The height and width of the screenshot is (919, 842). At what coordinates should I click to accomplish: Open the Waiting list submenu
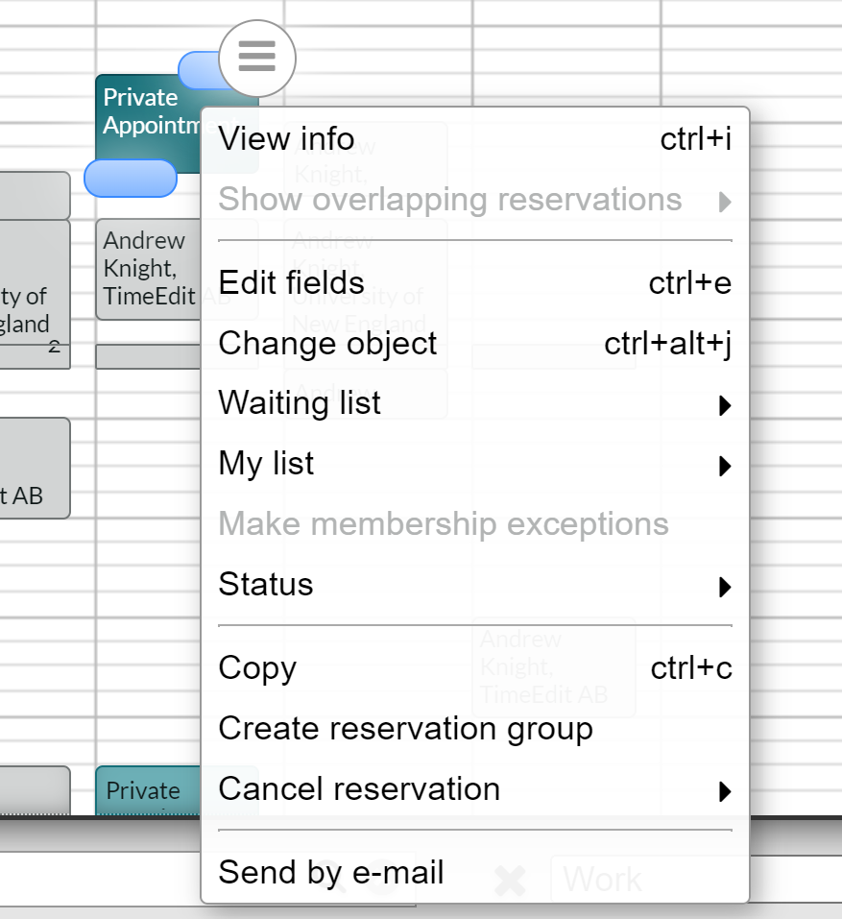pyautogui.click(x=474, y=404)
